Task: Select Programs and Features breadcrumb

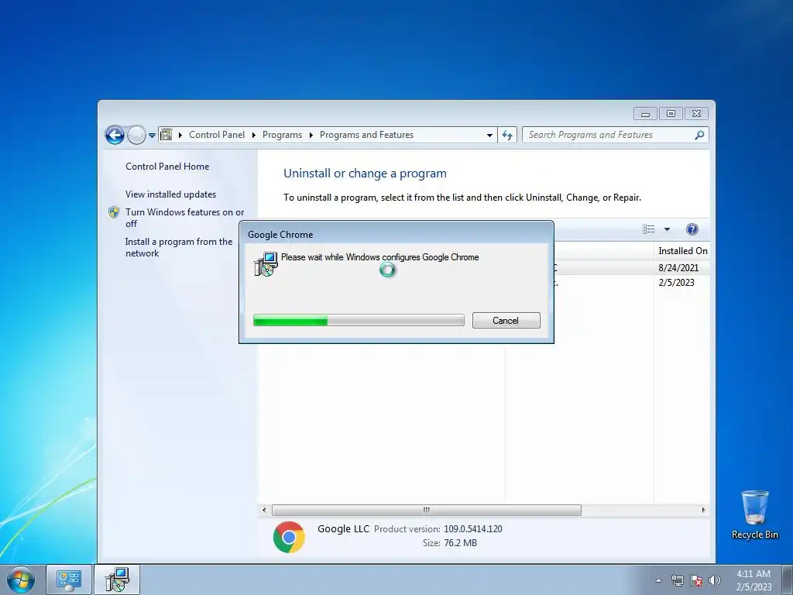Action: click(x=366, y=135)
